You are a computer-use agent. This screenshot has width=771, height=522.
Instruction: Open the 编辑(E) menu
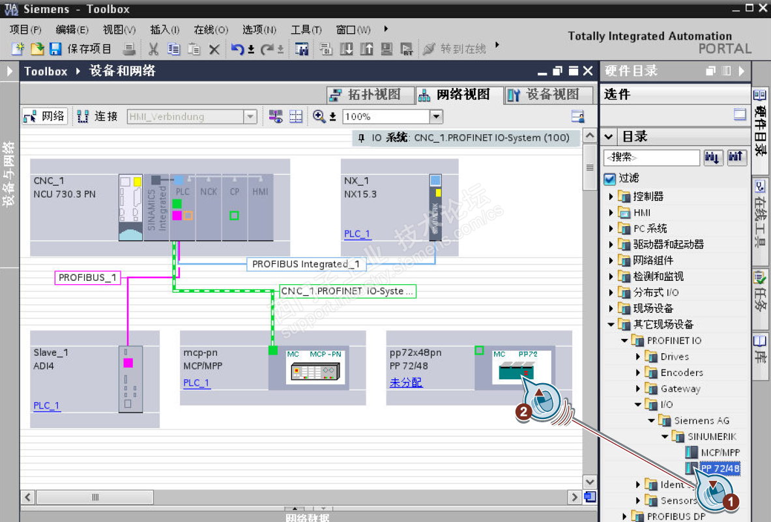[72, 29]
